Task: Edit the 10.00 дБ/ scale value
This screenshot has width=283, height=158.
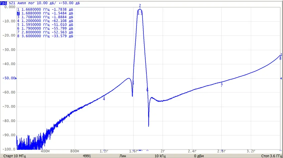Action: pos(46,3)
